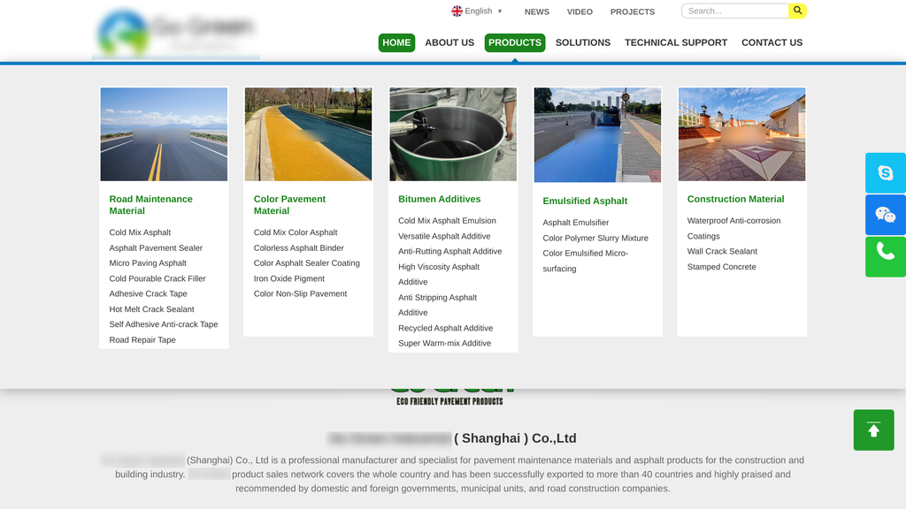Image resolution: width=906 pixels, height=509 pixels.
Task: Open the NEWS link
Action: tap(537, 11)
